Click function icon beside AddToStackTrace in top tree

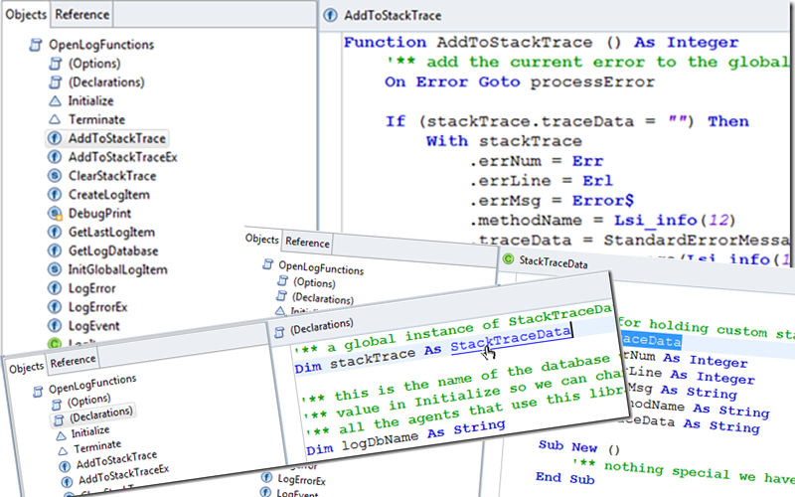click(x=55, y=138)
